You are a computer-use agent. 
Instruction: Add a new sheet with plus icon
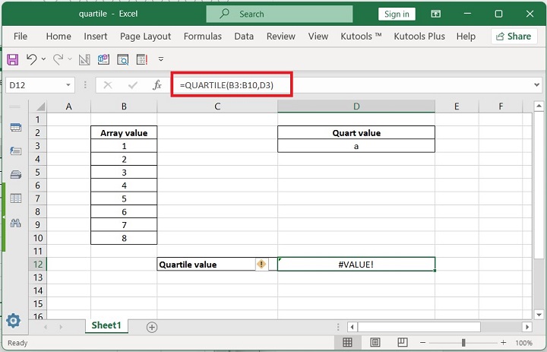pyautogui.click(x=152, y=327)
